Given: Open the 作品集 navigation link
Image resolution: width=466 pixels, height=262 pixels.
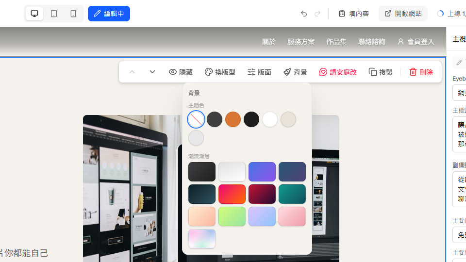Looking at the screenshot, I should pos(336,42).
